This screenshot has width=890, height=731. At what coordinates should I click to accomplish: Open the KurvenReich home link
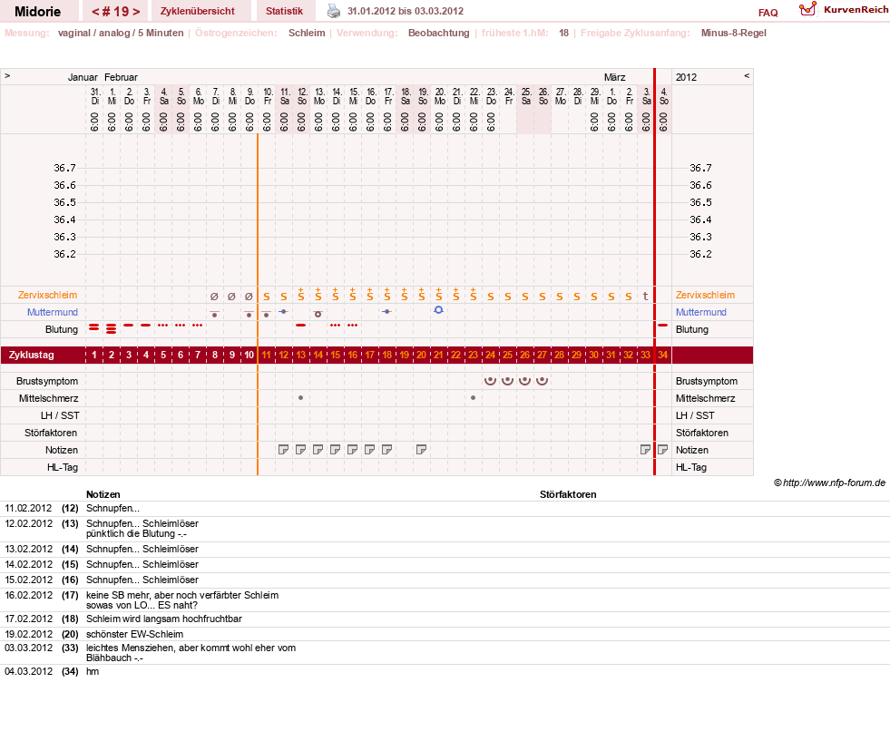[856, 10]
